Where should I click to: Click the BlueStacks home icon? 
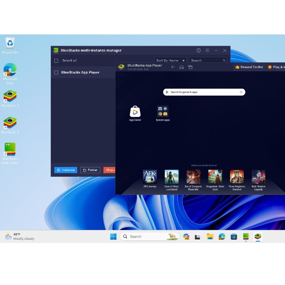click(x=181, y=67)
